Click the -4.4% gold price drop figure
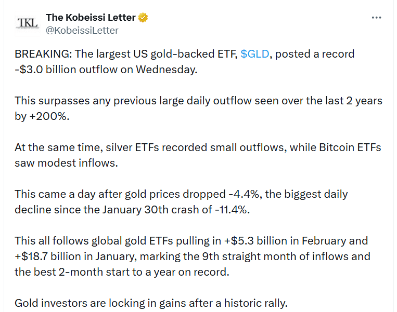 click(x=244, y=195)
